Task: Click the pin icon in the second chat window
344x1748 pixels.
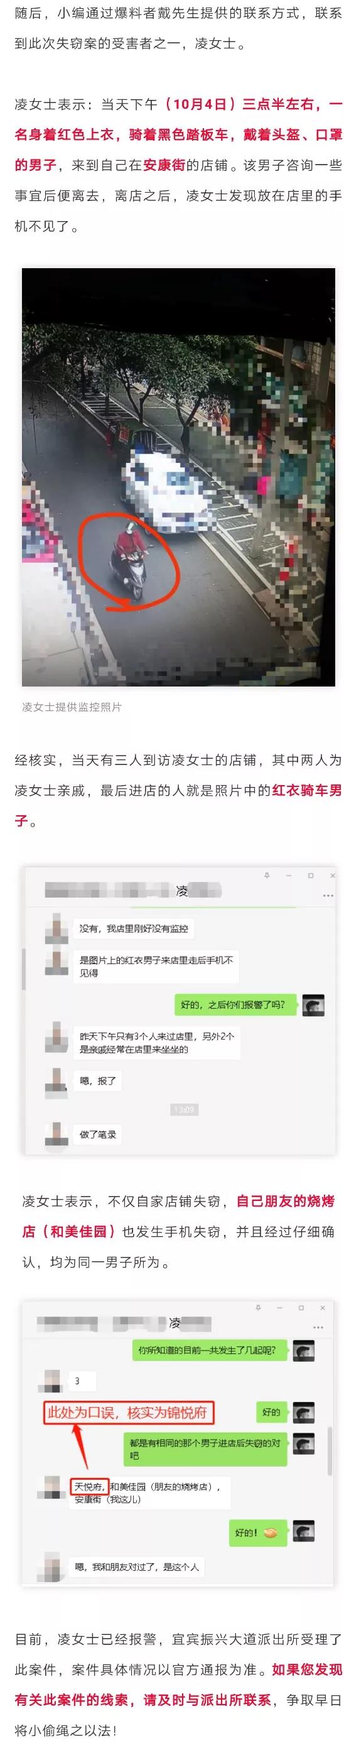Action: click(258, 1308)
